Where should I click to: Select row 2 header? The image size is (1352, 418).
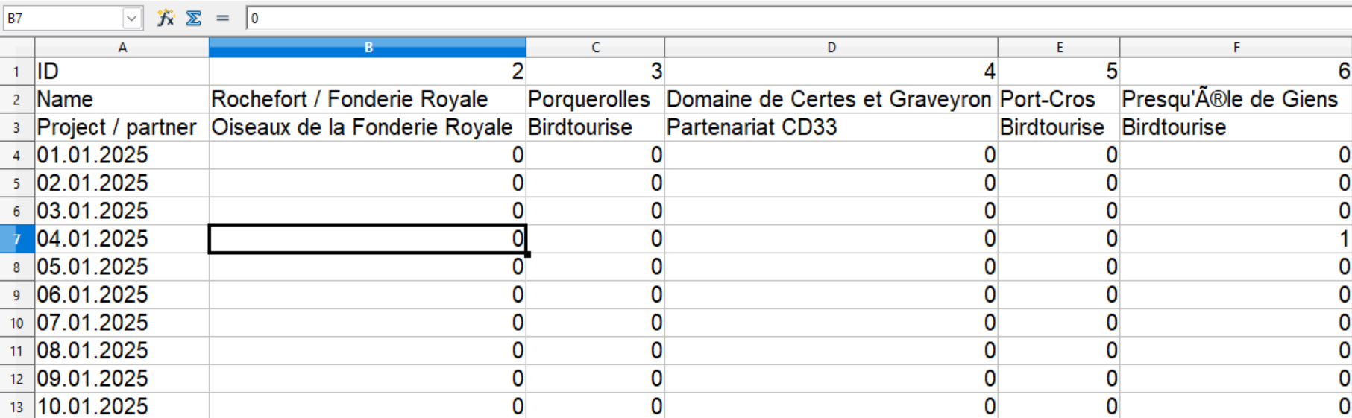coord(17,100)
